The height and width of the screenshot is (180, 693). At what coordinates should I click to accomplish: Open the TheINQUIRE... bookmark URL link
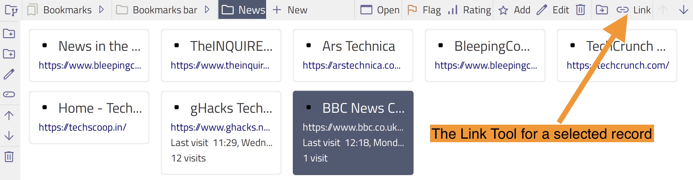[220, 65]
